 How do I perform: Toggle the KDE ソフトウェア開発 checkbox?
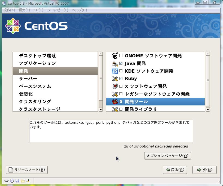click(x=121, y=71)
